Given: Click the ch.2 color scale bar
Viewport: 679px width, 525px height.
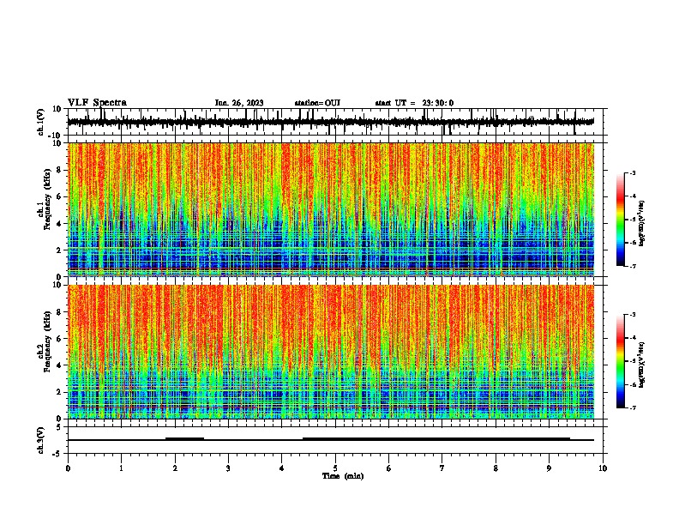Looking at the screenshot, I should click(620, 361).
